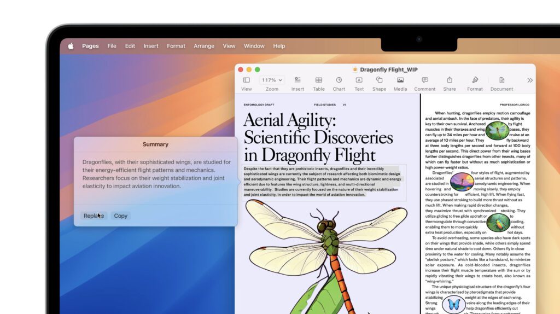Open the Window menu
560x314 pixels.
(254, 46)
